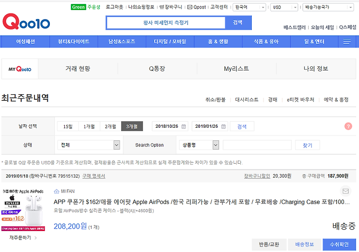Select the 3개월 date range

click(x=132, y=126)
